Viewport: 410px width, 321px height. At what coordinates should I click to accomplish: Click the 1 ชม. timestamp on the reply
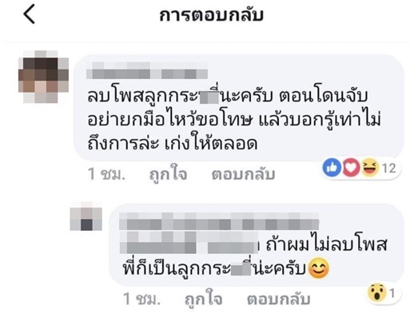coord(142,299)
